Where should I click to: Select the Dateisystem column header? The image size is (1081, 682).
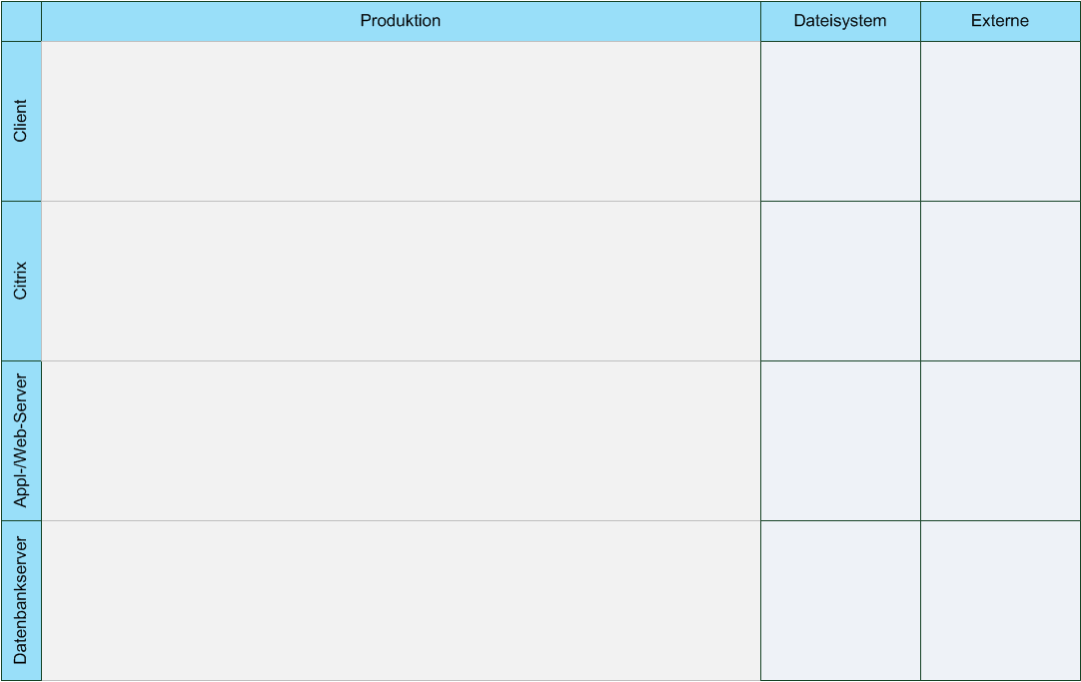840,21
